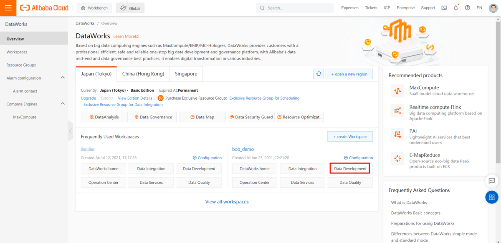Image resolution: width=501 pixels, height=243 pixels.
Task: Open DataWorks Basic concepts FAQ
Action: point(416,213)
